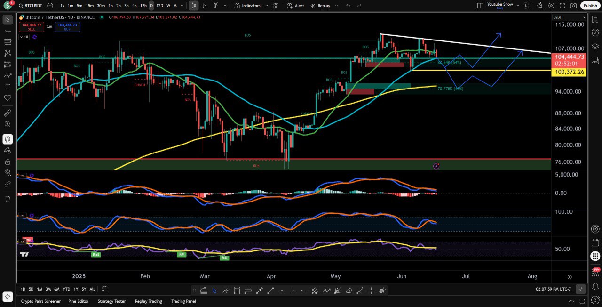The width and height of the screenshot is (602, 307).
Task: Open the Replay Trading tab
Action: tap(148, 301)
